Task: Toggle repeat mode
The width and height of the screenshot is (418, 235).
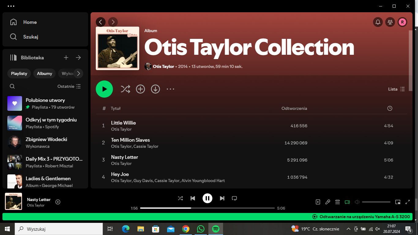Action: point(234,198)
